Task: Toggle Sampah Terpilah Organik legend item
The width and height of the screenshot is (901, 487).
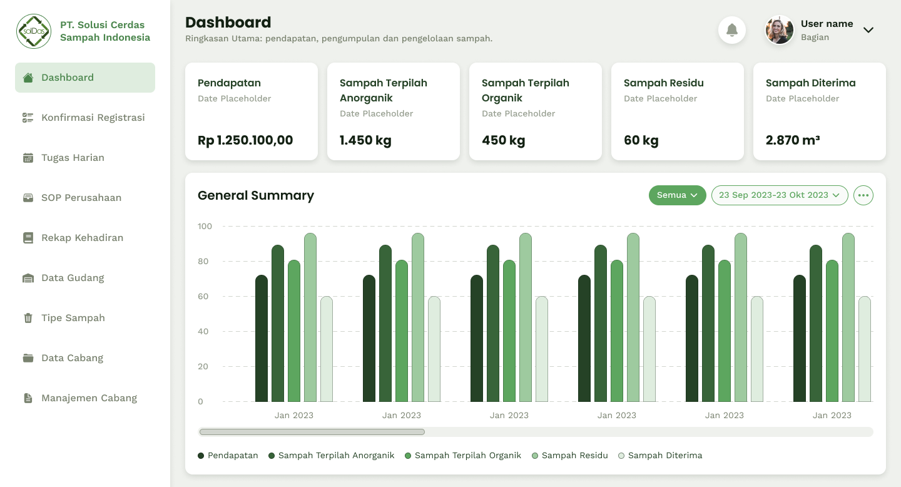Action: [462, 456]
